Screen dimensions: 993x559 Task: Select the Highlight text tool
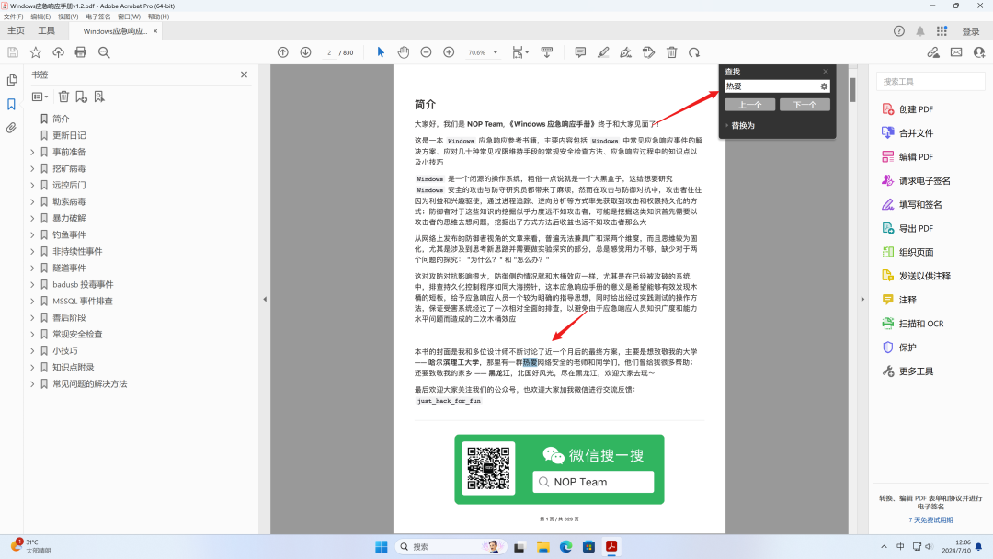605,52
